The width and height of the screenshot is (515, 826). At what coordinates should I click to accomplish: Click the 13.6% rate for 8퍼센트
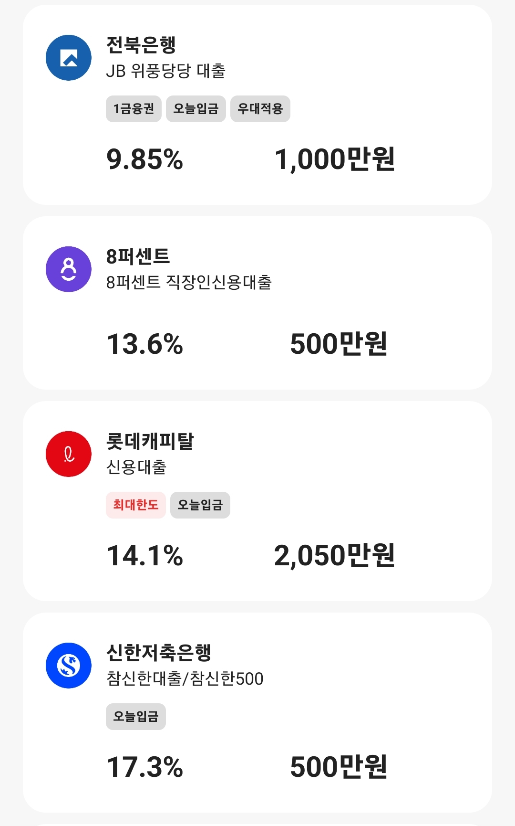pyautogui.click(x=145, y=344)
